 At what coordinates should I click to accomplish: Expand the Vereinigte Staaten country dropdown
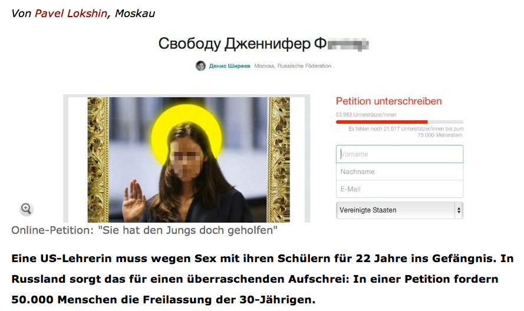tap(400, 210)
